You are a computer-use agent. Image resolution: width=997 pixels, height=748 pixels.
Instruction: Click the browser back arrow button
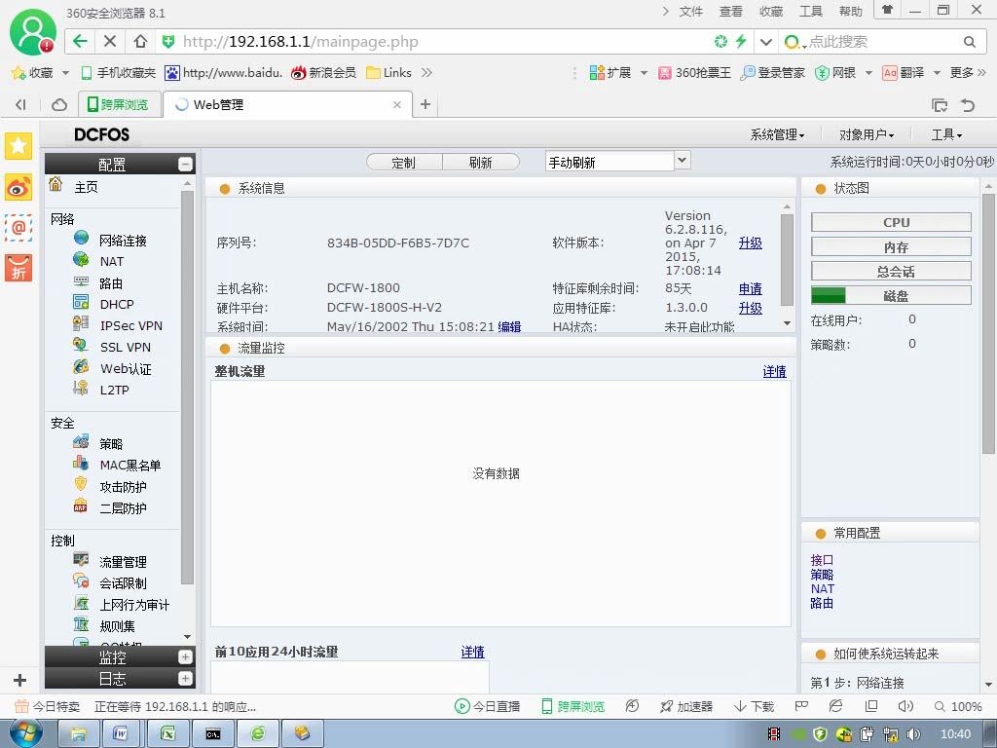point(80,41)
